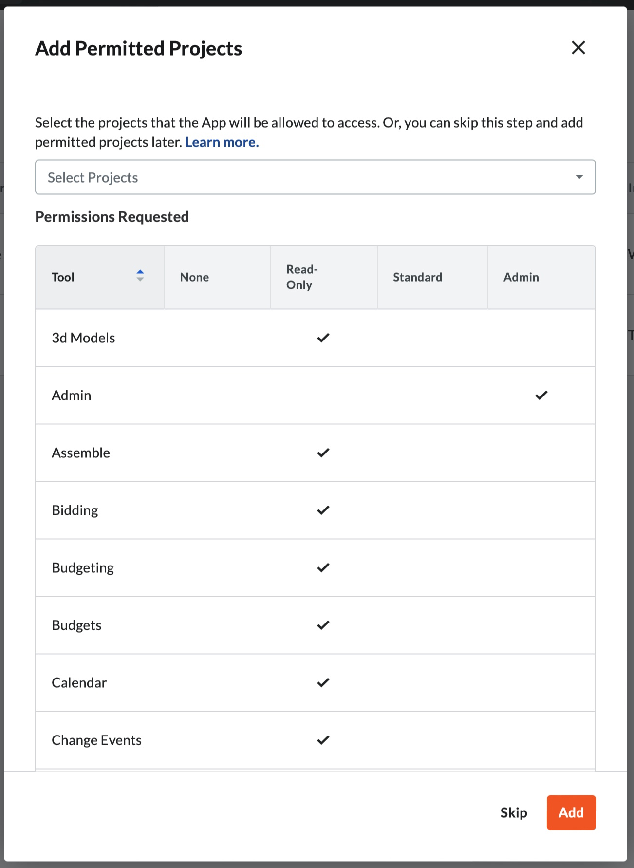Click the orange Add button

pos(571,812)
